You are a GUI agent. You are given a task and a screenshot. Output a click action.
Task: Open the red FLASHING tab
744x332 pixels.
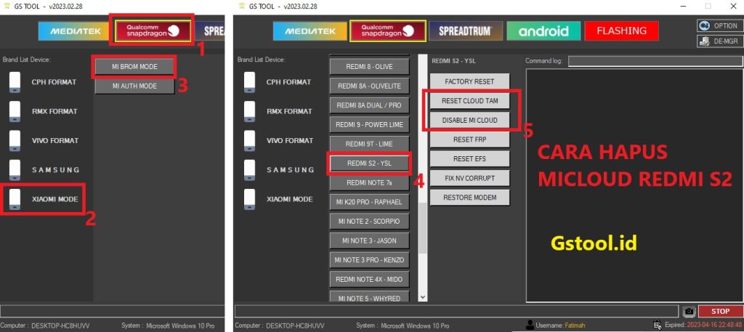pyautogui.click(x=621, y=31)
